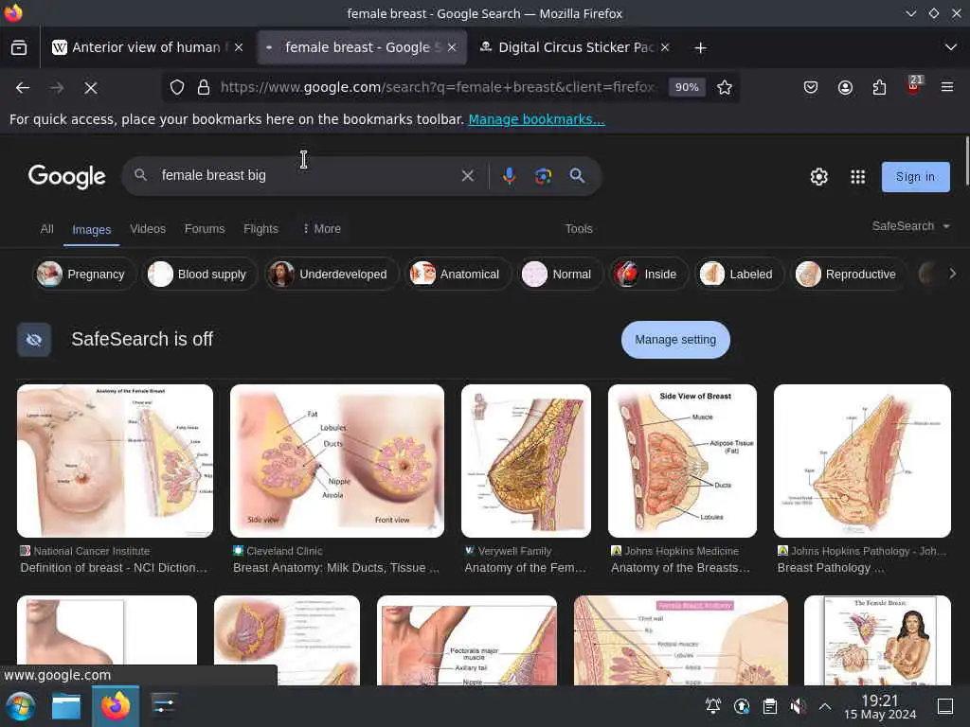Screen dimensions: 970x727
Task: Open Google quick settings gear
Action: pyautogui.click(x=819, y=177)
